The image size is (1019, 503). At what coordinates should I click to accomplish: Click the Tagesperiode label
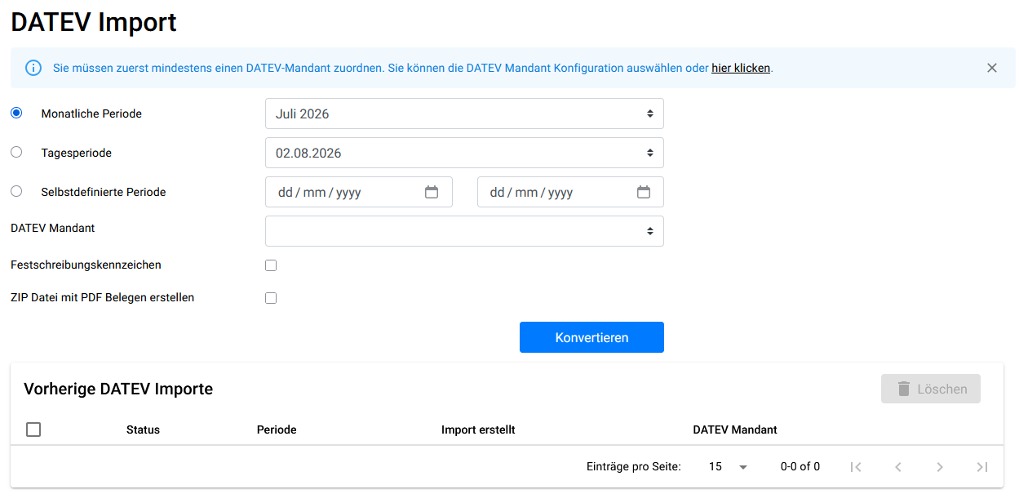click(x=77, y=153)
